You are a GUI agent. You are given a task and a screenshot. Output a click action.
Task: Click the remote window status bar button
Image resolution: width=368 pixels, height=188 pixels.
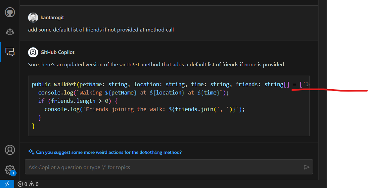pyautogui.click(x=7, y=184)
